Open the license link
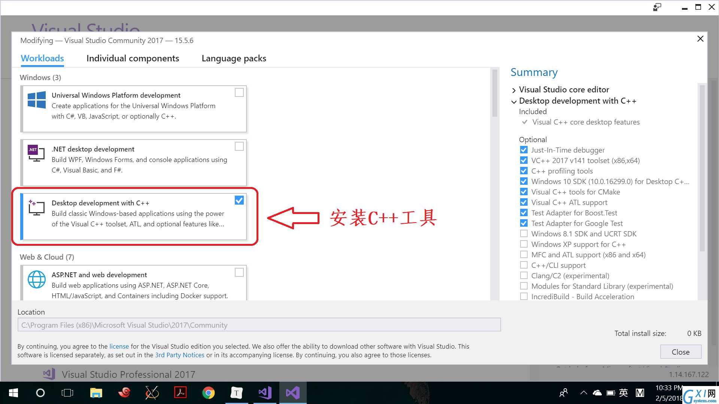This screenshot has height=404, width=719. pyautogui.click(x=119, y=346)
